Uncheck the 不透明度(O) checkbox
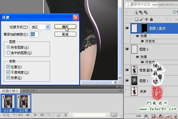 point(8,72)
